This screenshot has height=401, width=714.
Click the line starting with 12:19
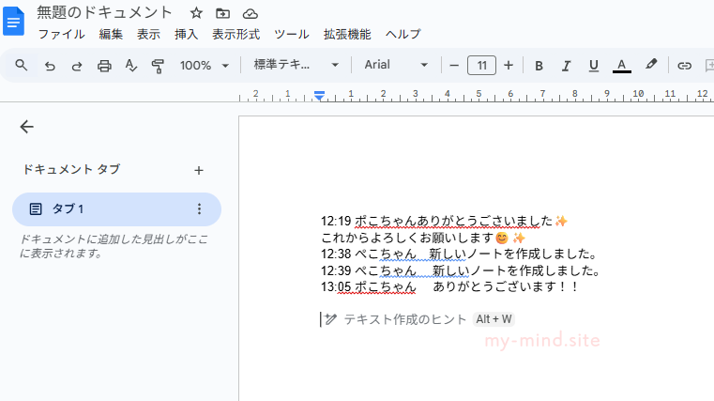(445, 222)
